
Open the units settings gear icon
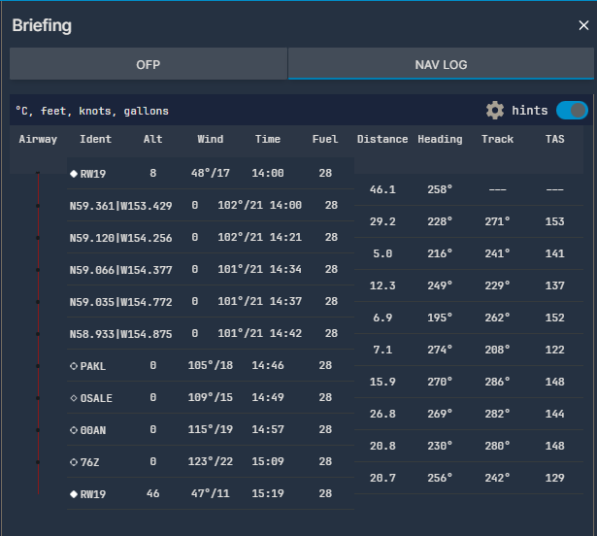[x=495, y=111]
